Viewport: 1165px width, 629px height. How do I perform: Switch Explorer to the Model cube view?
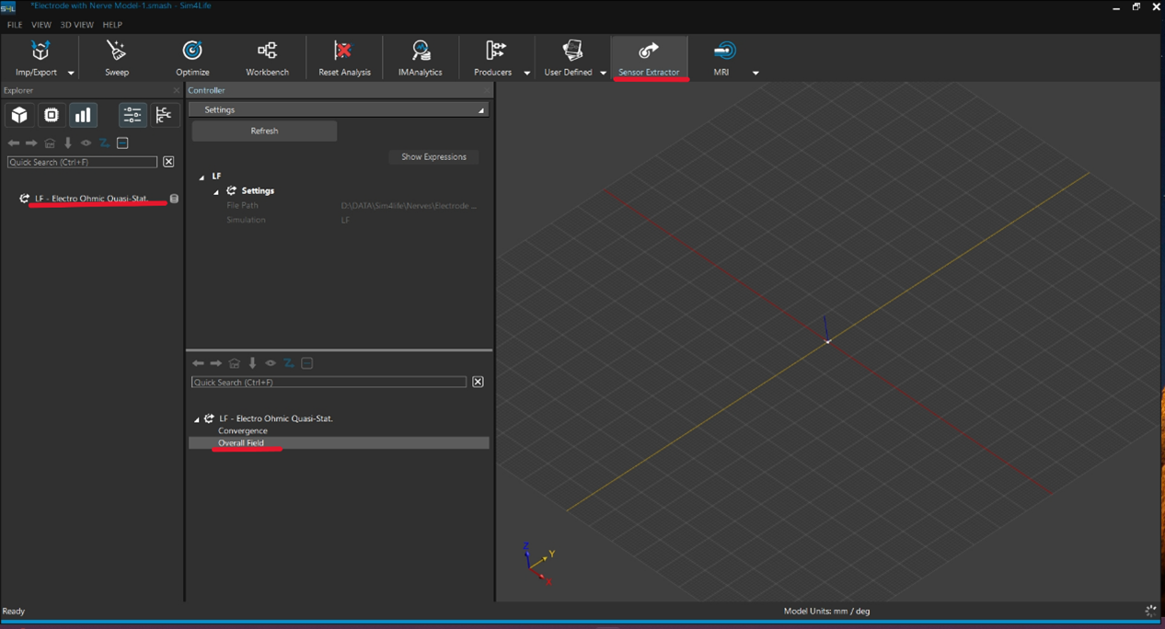[19, 115]
